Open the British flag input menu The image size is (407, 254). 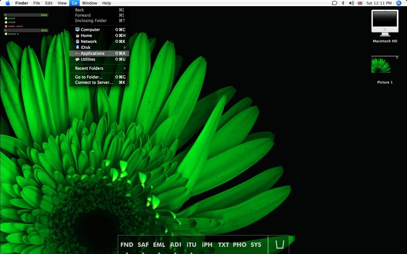point(360,3)
